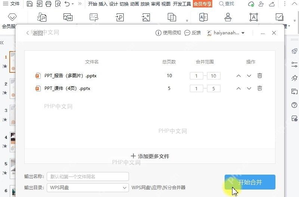
Task: Click the export as image ribbon icon
Action: 146,17
